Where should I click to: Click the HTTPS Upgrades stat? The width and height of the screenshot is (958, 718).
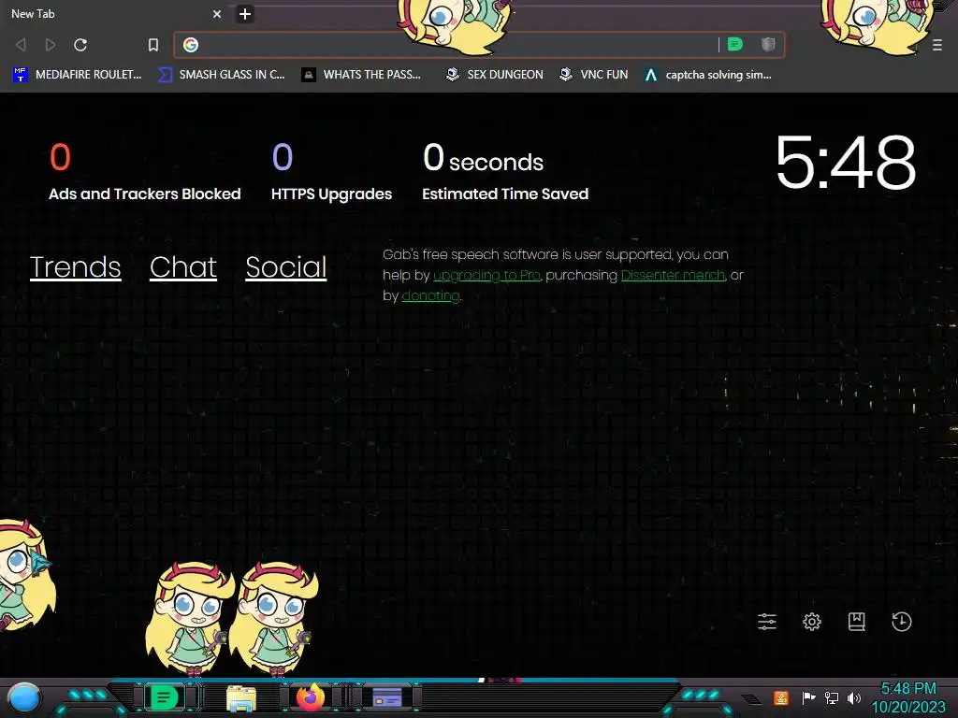(332, 172)
